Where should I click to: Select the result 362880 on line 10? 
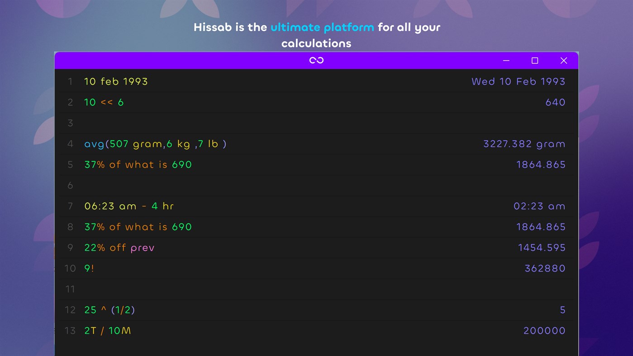(546, 268)
